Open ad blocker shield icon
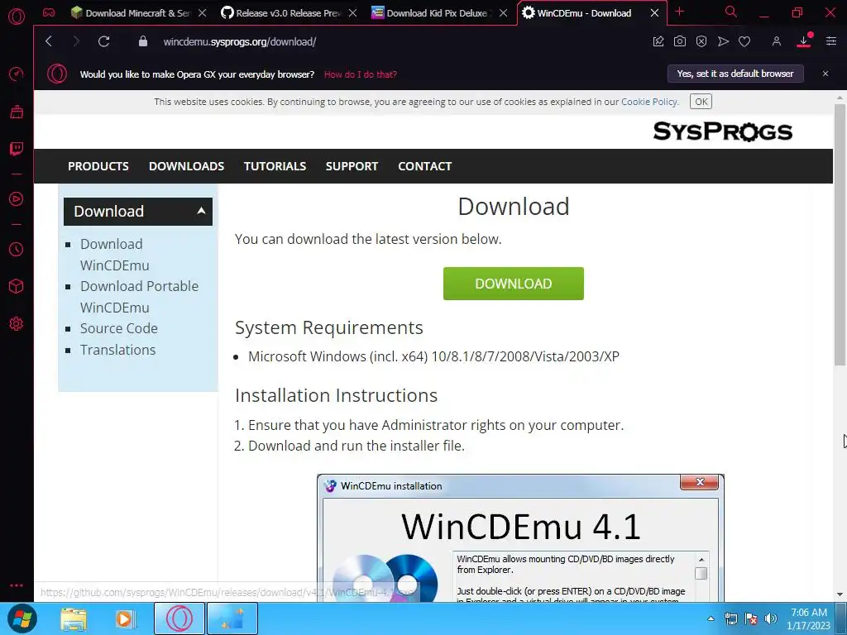 tap(701, 41)
